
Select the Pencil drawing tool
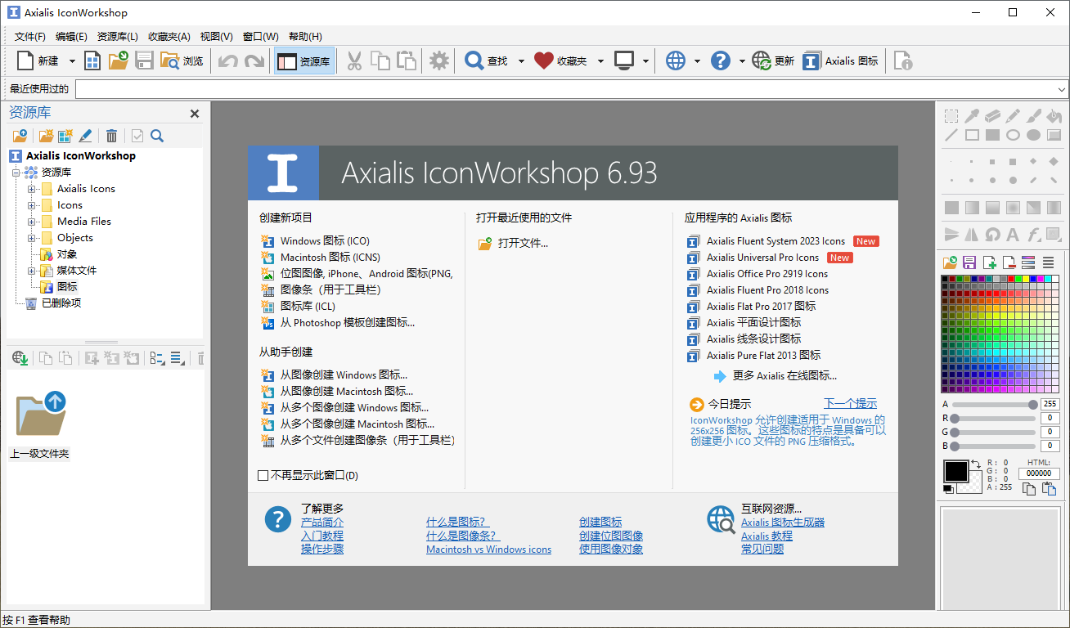point(1013,115)
